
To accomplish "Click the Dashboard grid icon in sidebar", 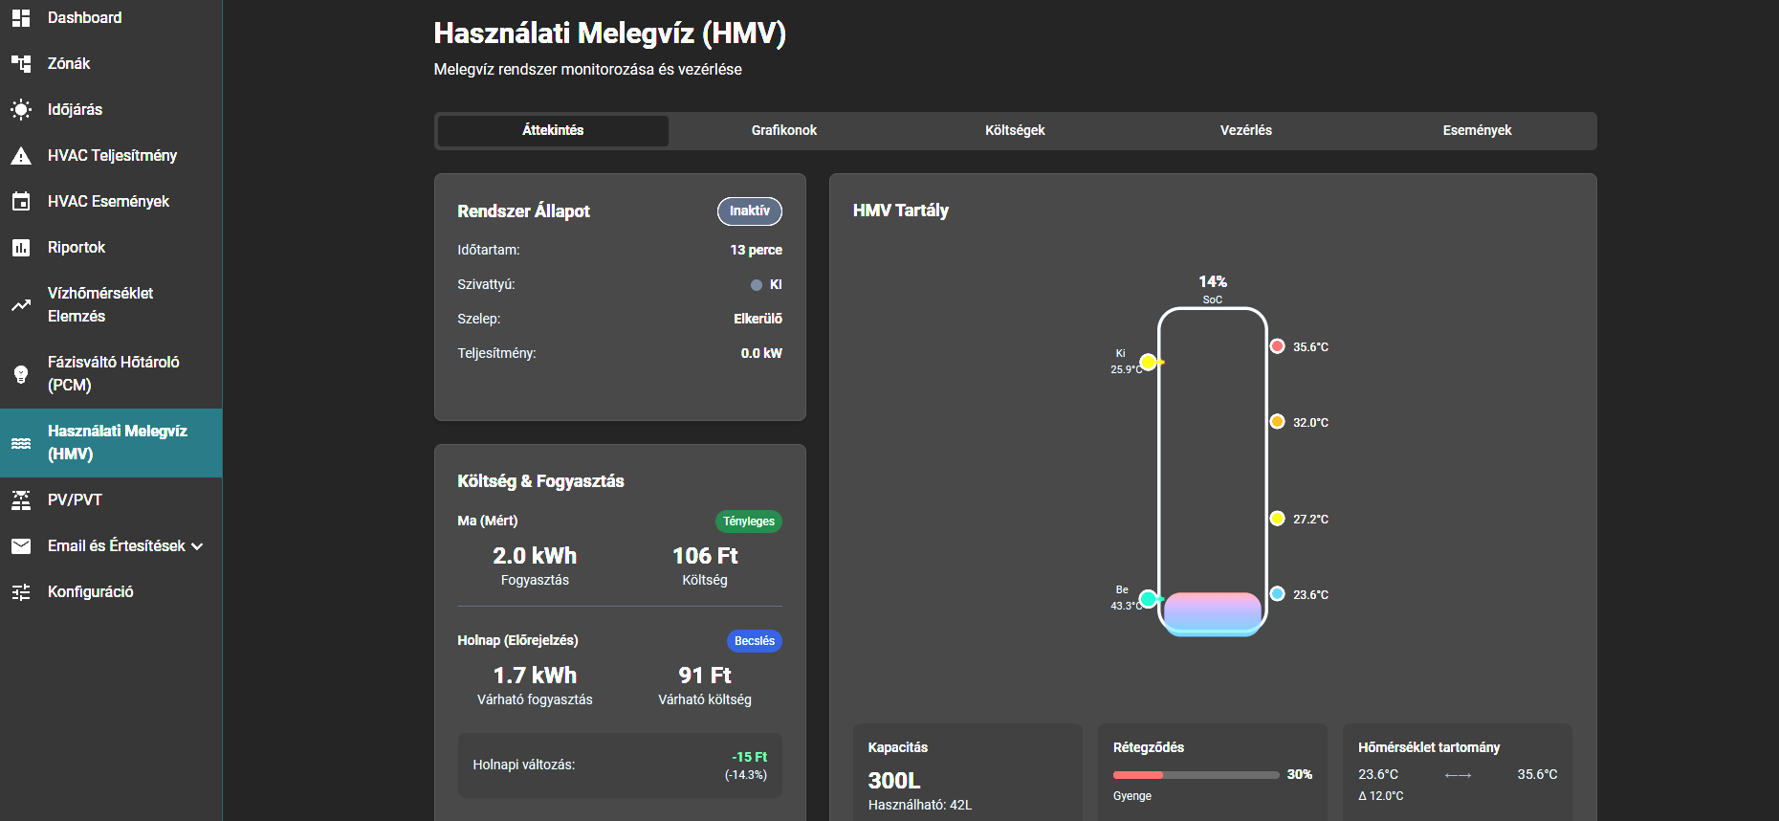I will [21, 17].
